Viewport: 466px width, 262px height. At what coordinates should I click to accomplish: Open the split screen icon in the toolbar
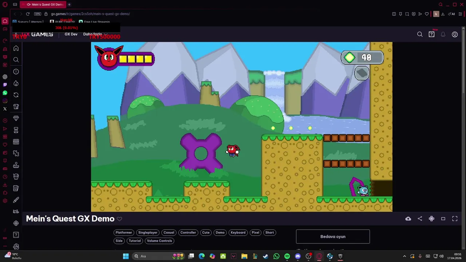(x=394, y=14)
